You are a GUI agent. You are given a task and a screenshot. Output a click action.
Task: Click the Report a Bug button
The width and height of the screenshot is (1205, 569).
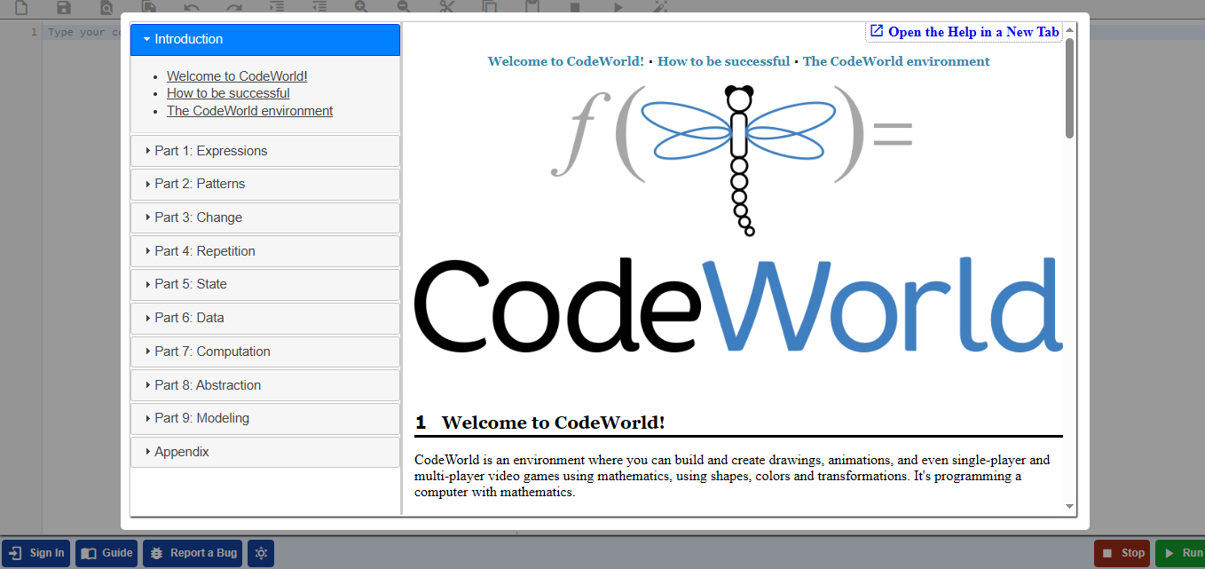click(x=193, y=553)
